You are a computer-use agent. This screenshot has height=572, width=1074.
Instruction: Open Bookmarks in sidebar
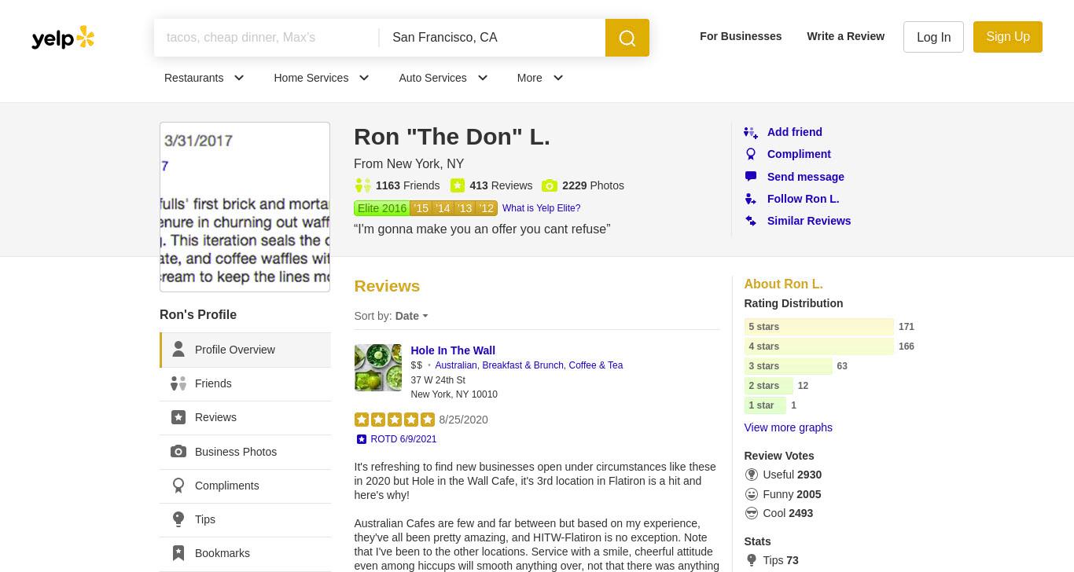click(x=245, y=553)
